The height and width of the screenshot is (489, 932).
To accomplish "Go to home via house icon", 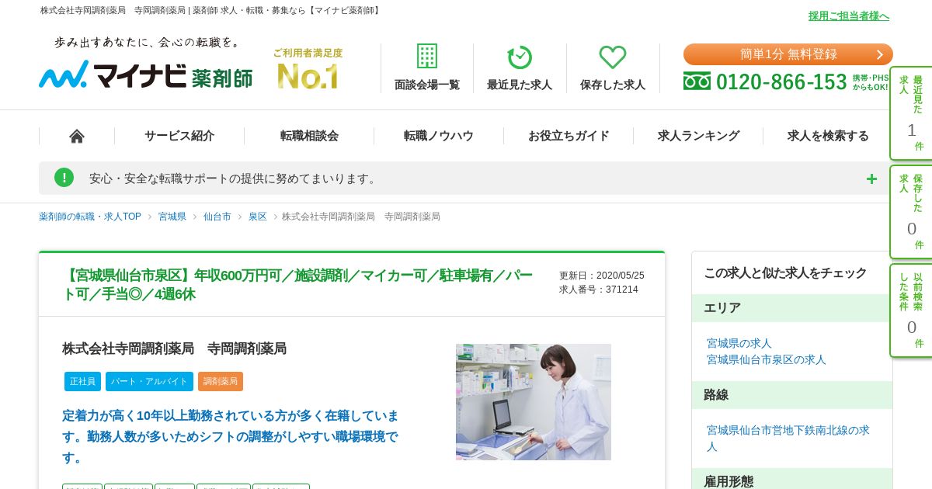I will [x=77, y=136].
